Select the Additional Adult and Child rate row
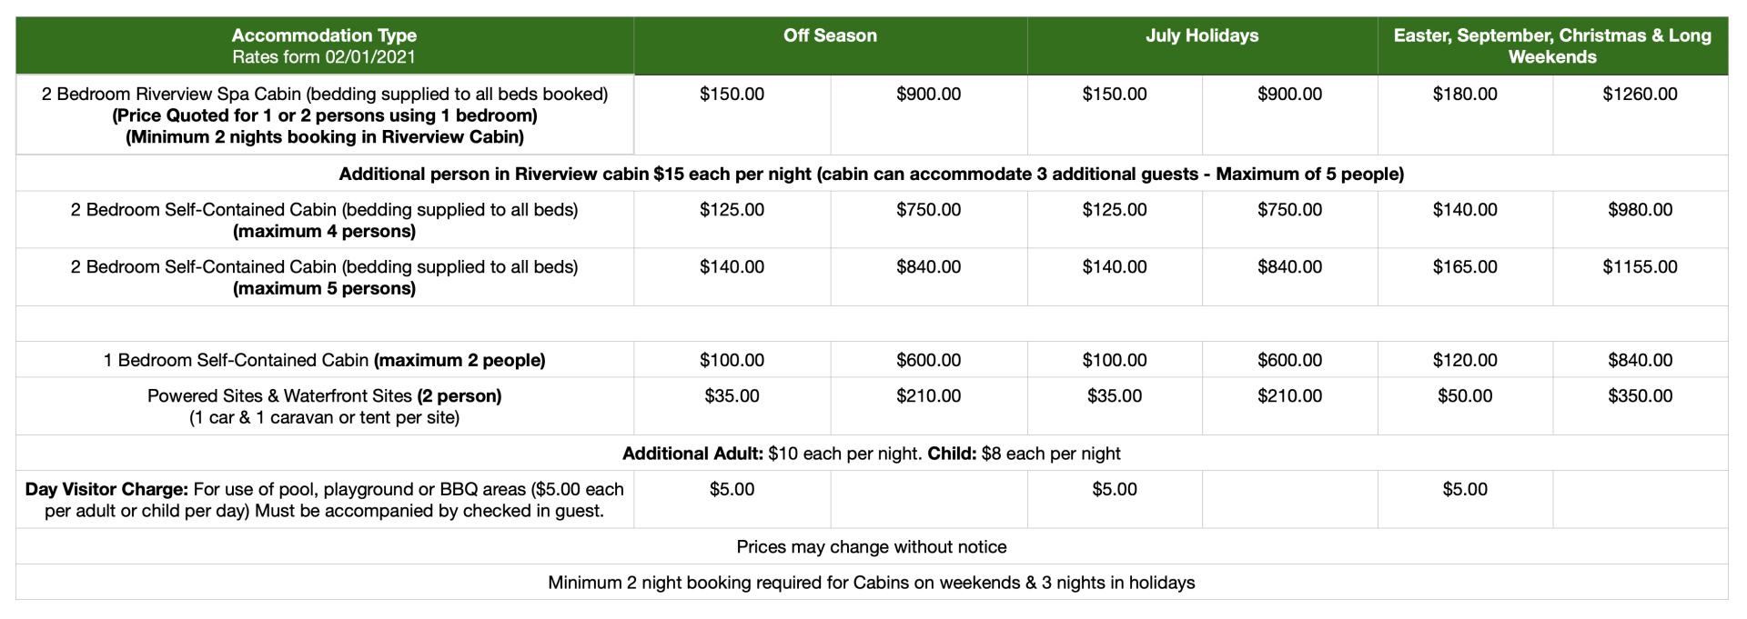This screenshot has height=619, width=1747. (x=871, y=454)
